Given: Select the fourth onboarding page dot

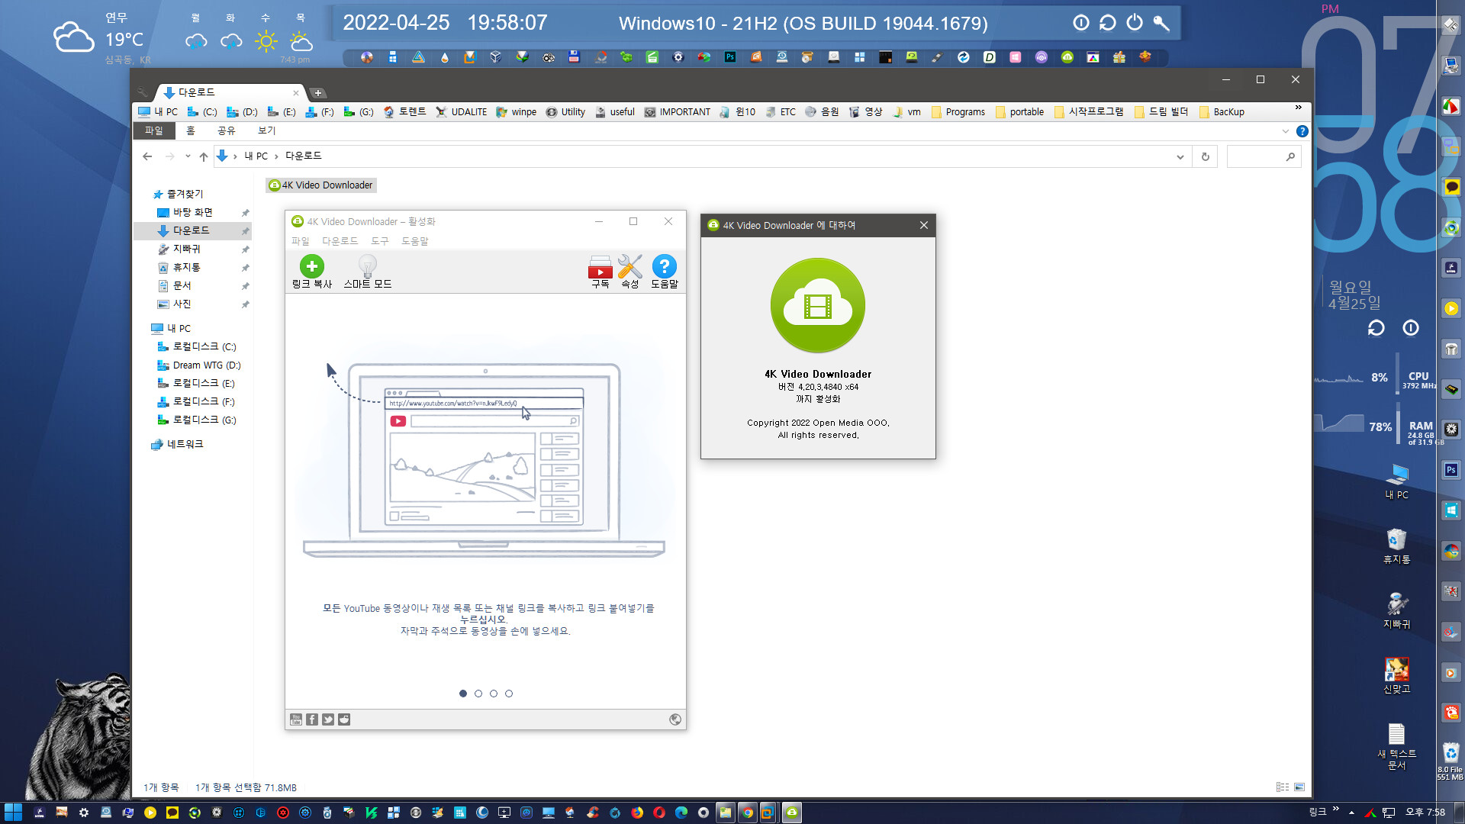Looking at the screenshot, I should [x=509, y=694].
